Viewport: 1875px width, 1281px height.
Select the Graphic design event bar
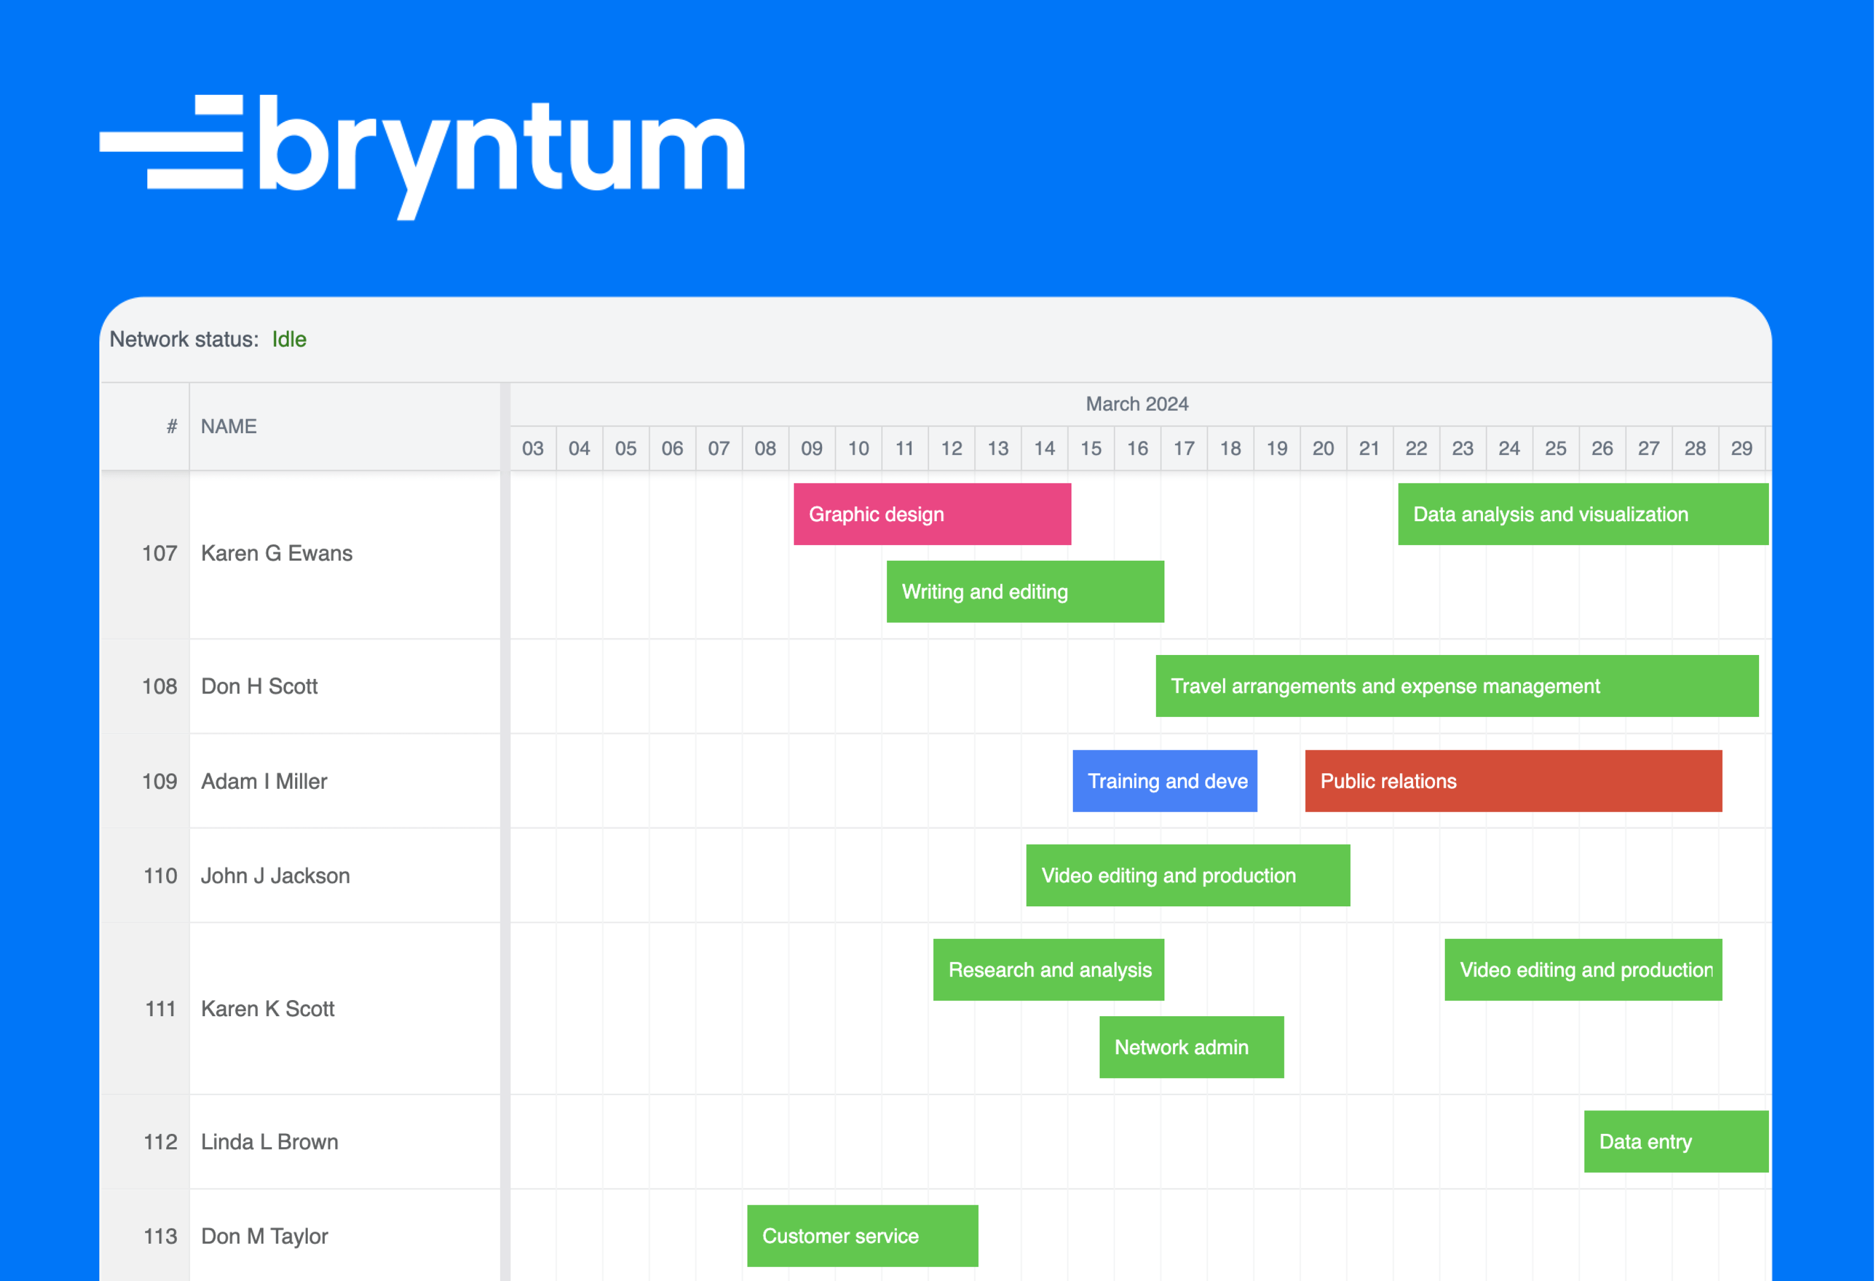(932, 515)
